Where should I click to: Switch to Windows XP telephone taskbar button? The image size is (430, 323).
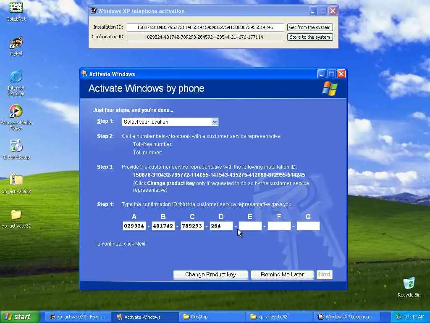click(x=347, y=317)
